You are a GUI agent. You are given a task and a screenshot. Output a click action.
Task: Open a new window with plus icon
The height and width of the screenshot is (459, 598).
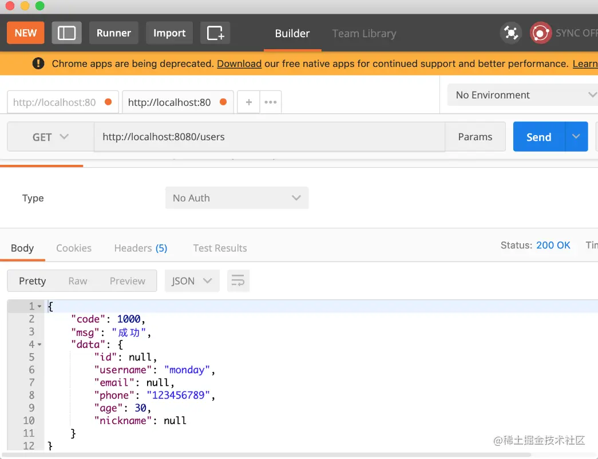point(215,33)
